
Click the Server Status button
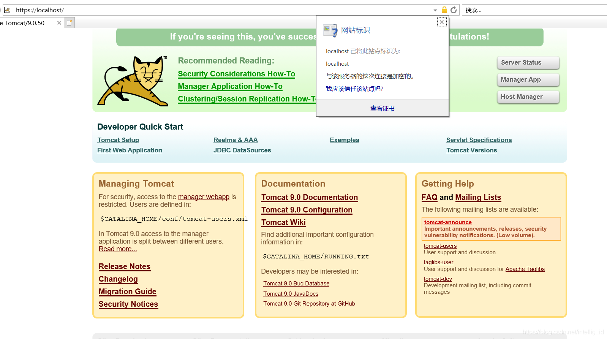click(528, 63)
